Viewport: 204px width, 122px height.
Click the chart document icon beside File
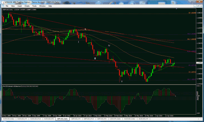point(3,6)
